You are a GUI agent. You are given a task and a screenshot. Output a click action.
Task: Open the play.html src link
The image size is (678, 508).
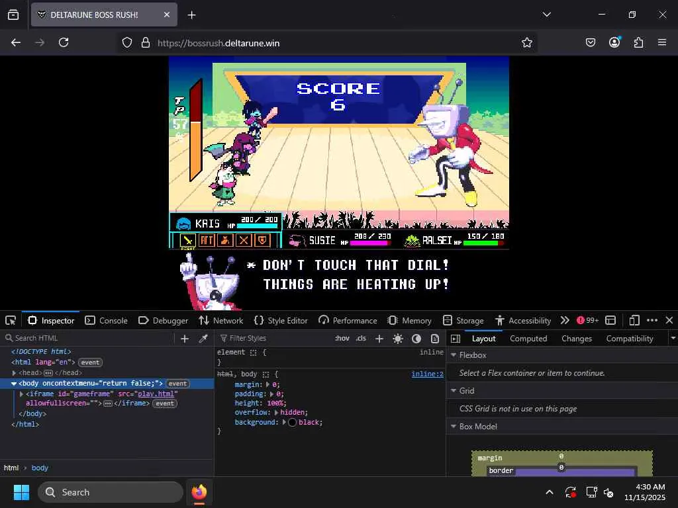click(156, 394)
